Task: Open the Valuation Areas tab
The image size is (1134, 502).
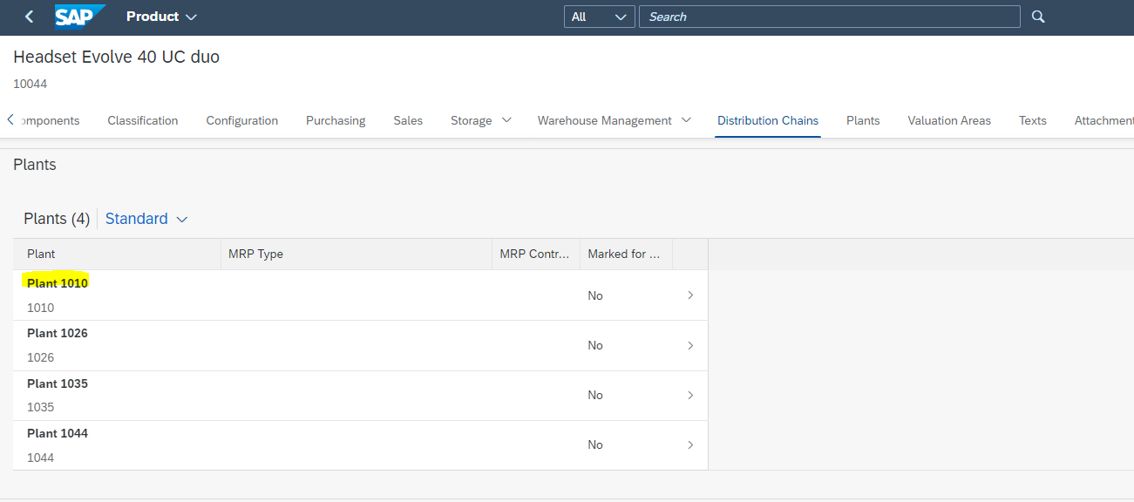Action: [949, 120]
